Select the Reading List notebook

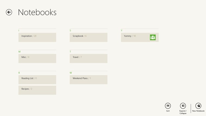[37, 80]
